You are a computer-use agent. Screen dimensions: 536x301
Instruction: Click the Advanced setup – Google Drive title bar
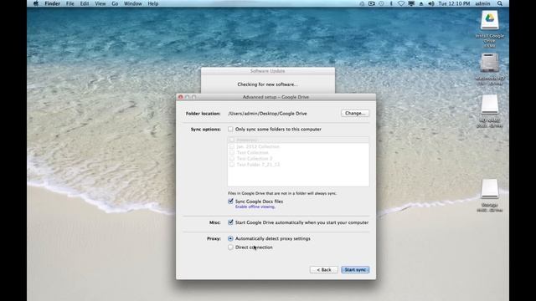(276, 97)
